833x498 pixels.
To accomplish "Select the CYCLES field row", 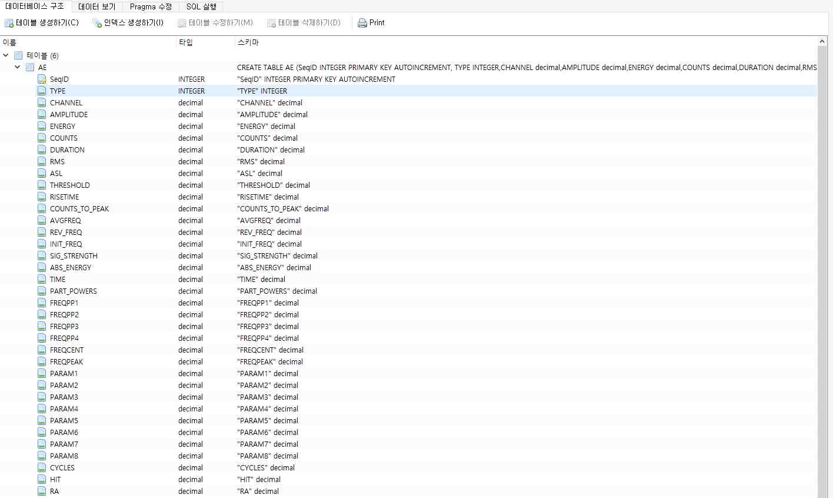I will [408, 467].
